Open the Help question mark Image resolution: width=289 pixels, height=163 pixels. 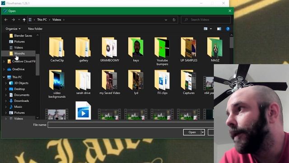click(x=228, y=29)
